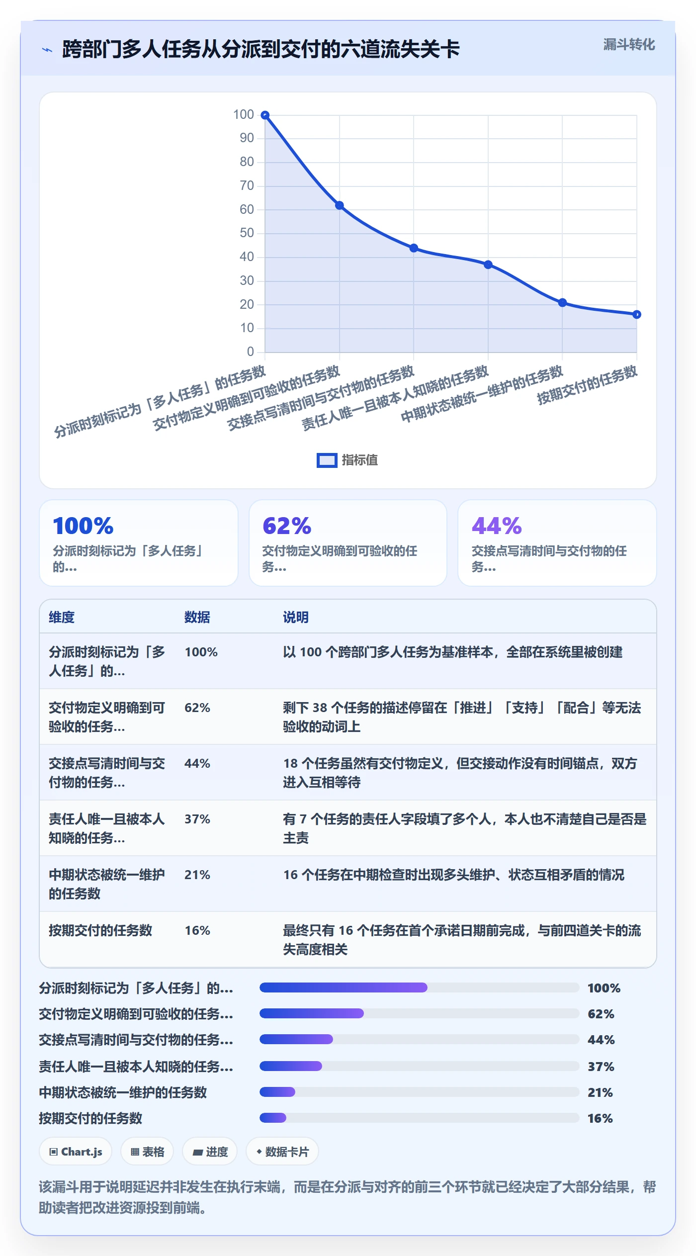Click the final chart data point at 16

point(637,314)
